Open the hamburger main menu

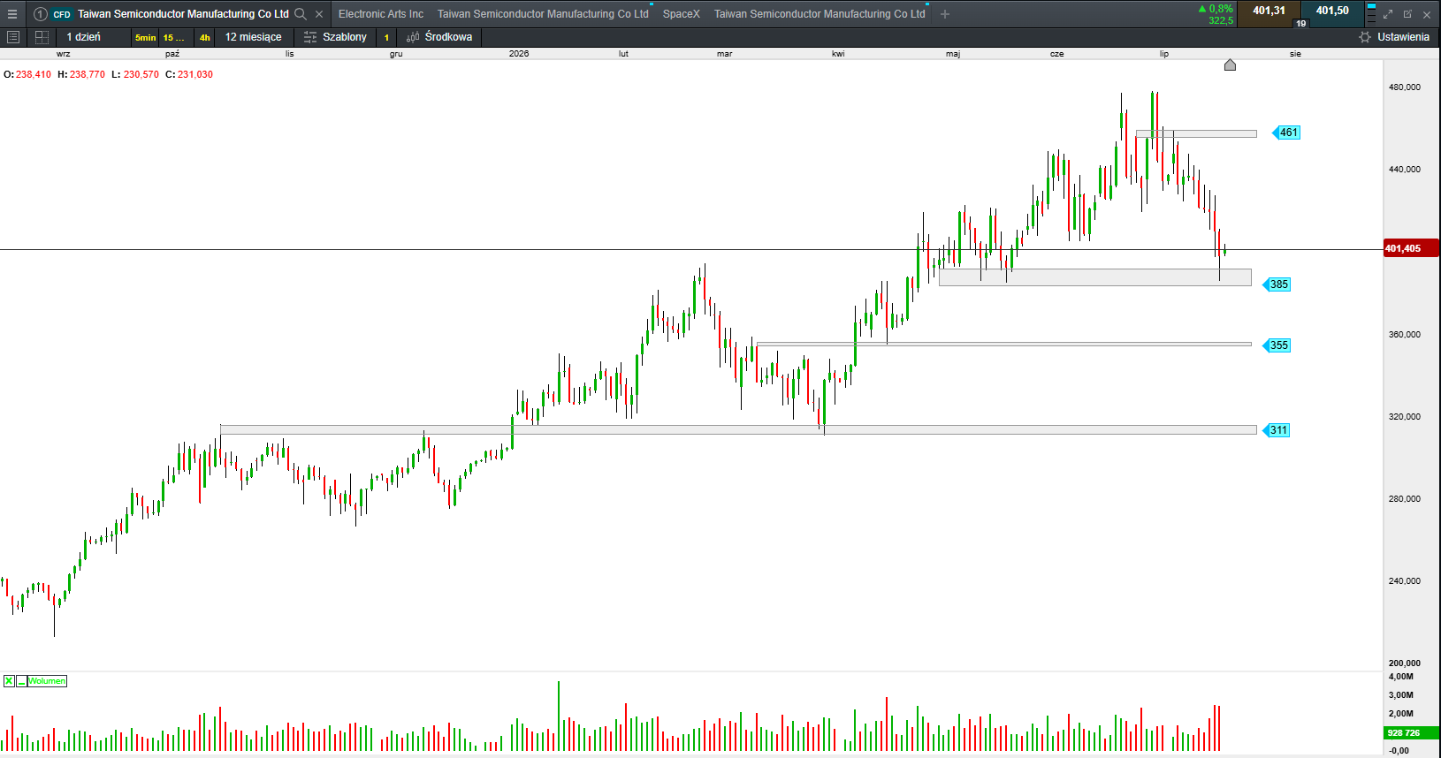coord(12,13)
